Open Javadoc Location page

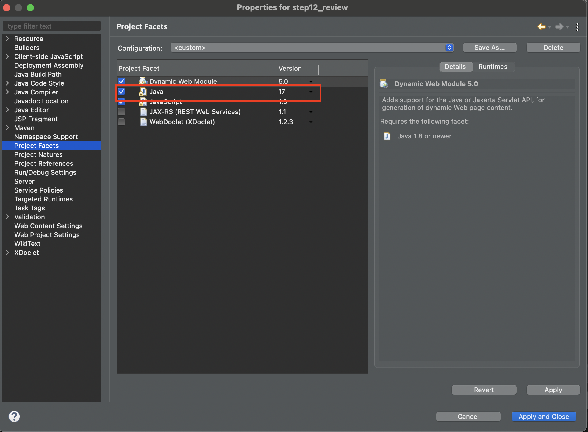click(x=41, y=101)
